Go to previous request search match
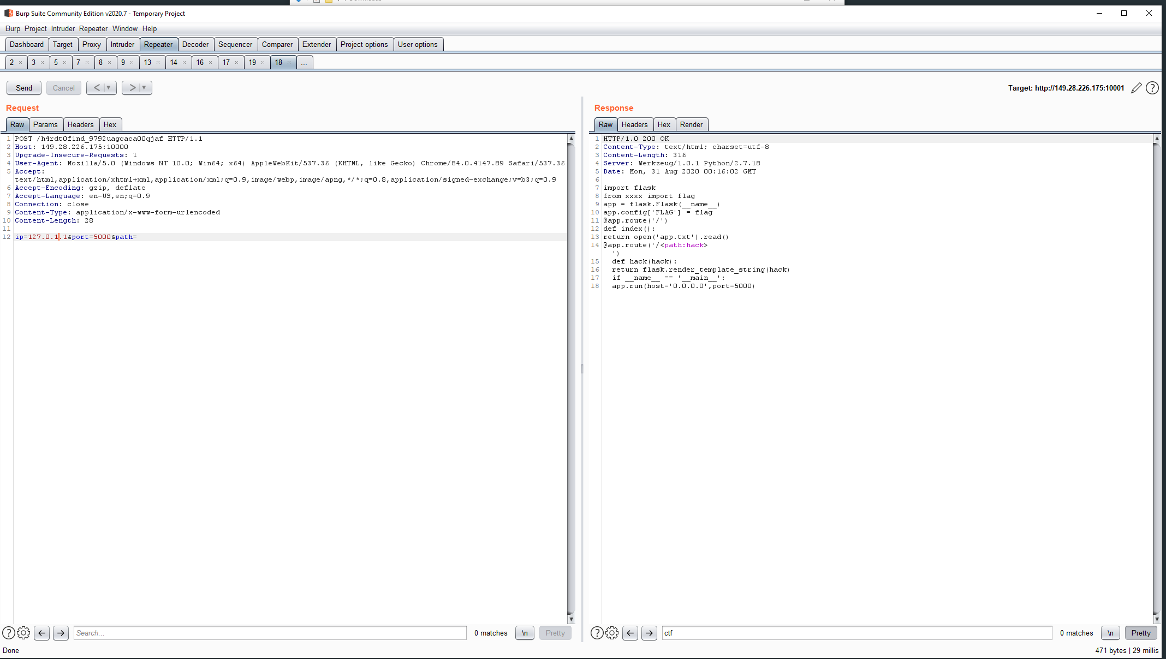The width and height of the screenshot is (1166, 659). (x=42, y=633)
